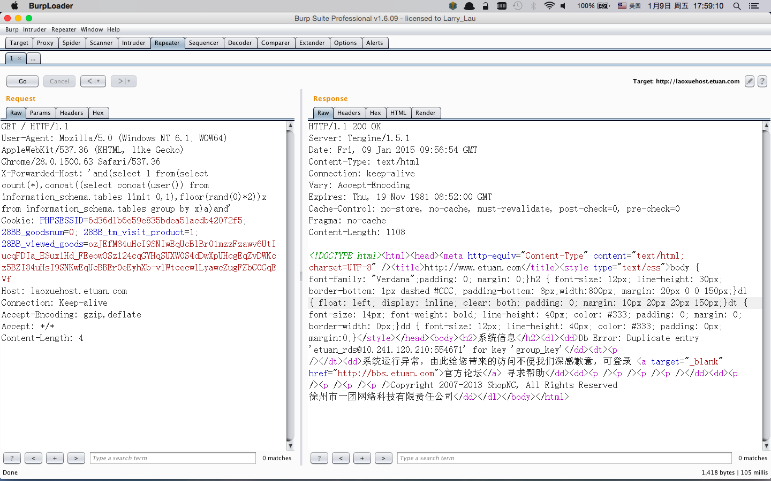The height and width of the screenshot is (481, 771).
Task: Open the Intruder menu
Action: (34, 29)
